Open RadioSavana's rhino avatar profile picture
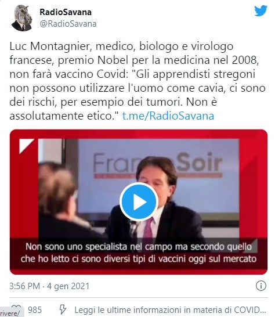275x317 pixels. [23, 18]
